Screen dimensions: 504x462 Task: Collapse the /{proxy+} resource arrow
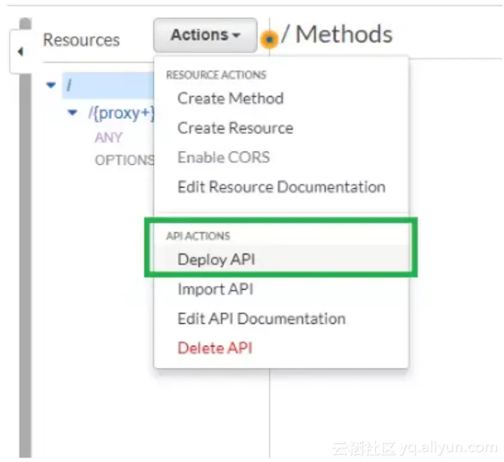(73, 112)
